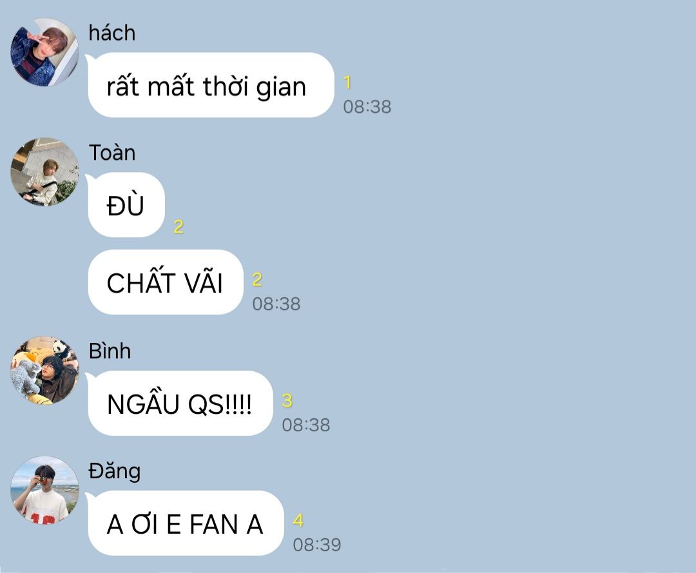
Task: Click the sender name Đăng
Action: coord(115,471)
